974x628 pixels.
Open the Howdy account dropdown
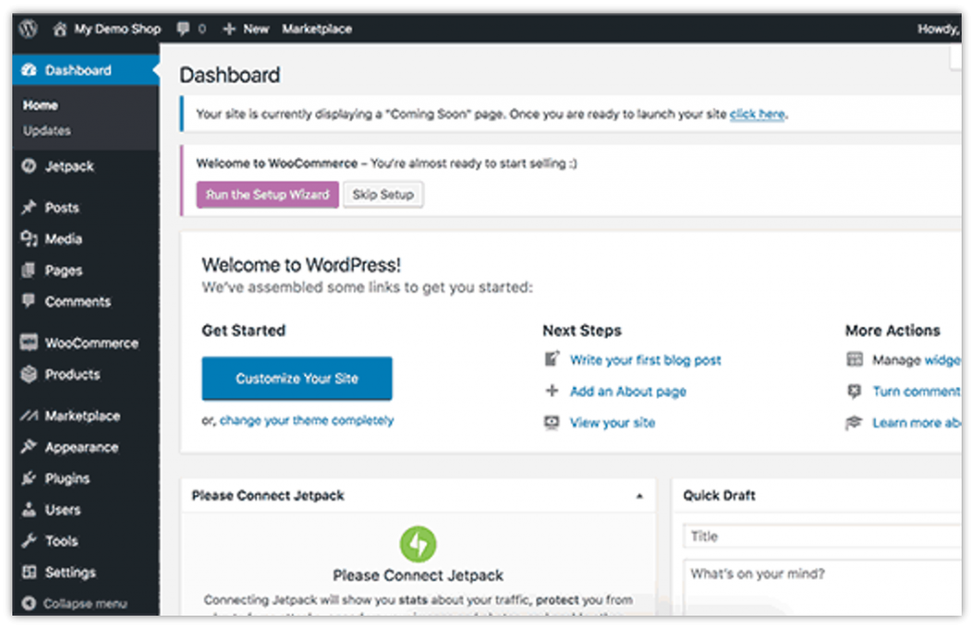coord(939,28)
